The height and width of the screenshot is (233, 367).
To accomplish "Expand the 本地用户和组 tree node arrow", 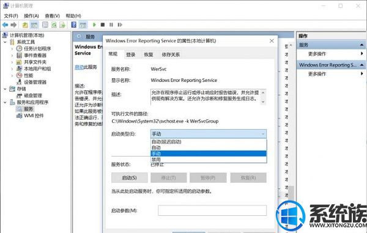I will point(12,68).
